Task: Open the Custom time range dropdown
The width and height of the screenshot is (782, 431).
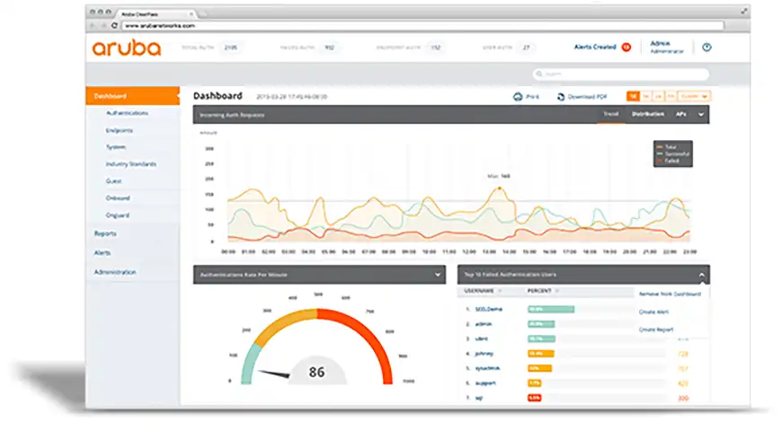Action: click(x=695, y=96)
